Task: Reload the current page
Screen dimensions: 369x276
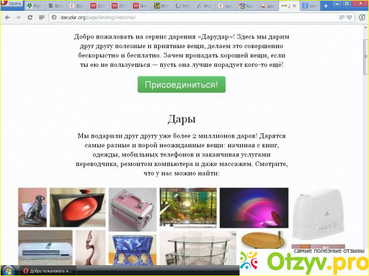Action: point(30,17)
